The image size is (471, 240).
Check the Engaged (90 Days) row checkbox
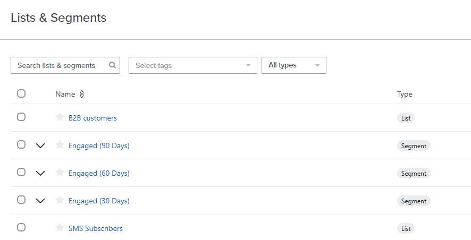click(21, 144)
